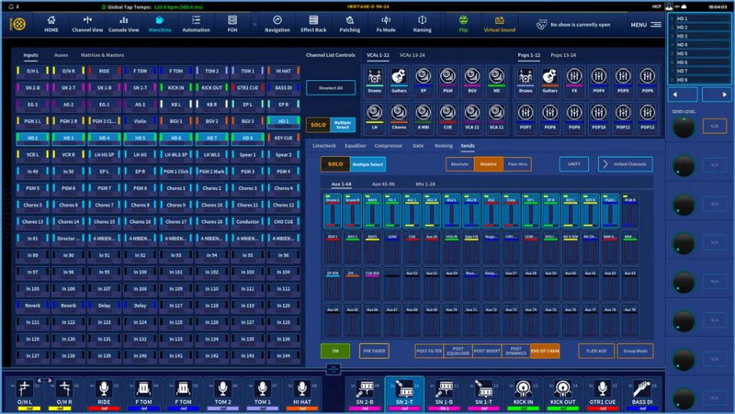The image size is (735, 414).
Task: Click the Deselect All button
Action: pos(330,88)
